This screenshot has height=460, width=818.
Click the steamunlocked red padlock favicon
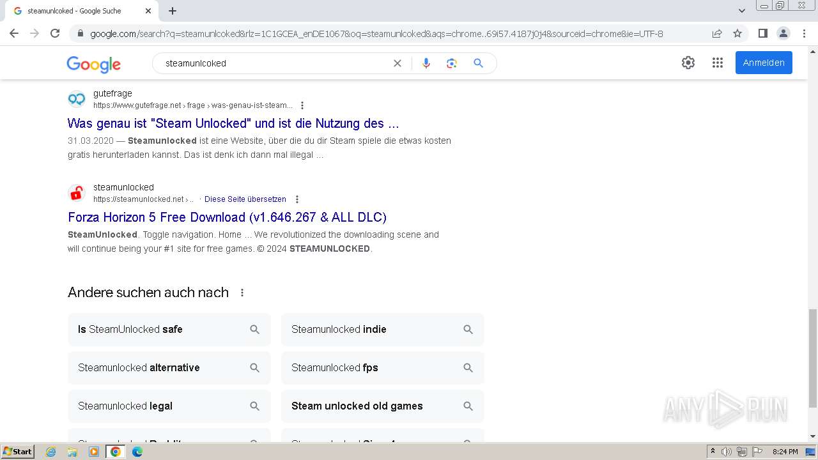click(x=77, y=193)
